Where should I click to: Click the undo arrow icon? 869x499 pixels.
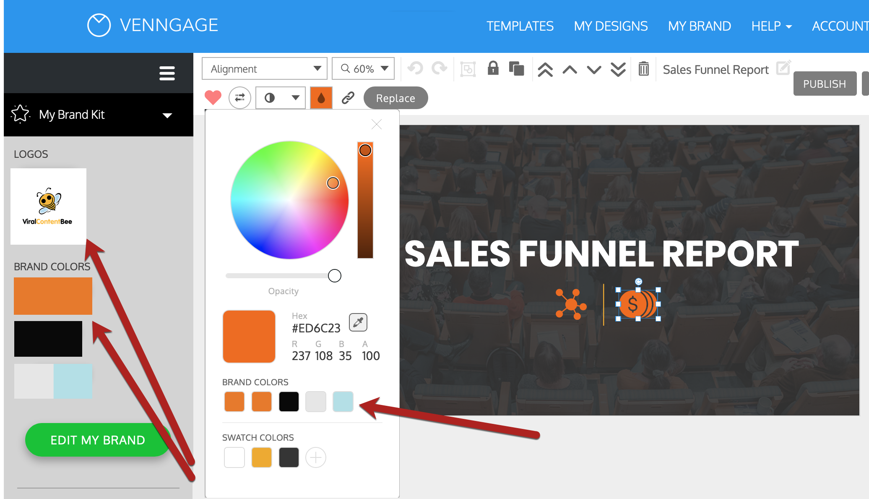coord(416,68)
